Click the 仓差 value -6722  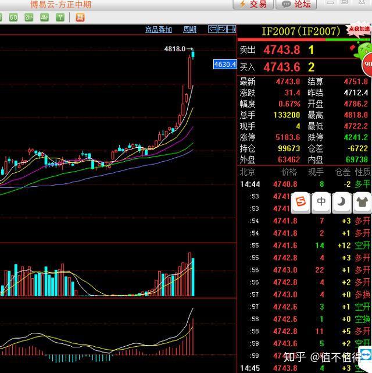tap(357, 148)
